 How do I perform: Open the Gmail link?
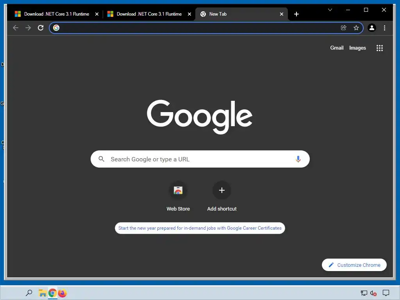(337, 48)
